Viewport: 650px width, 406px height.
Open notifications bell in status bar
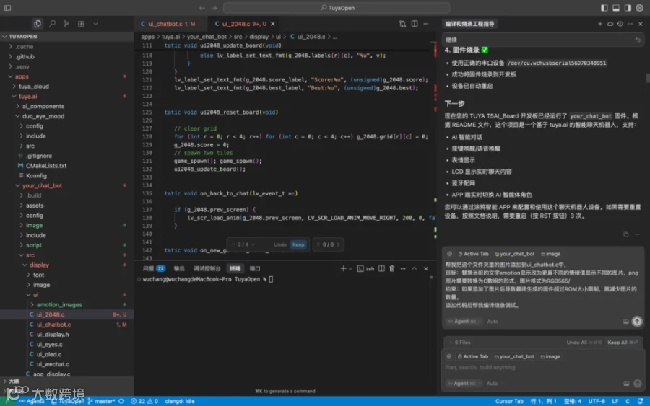tap(641, 401)
